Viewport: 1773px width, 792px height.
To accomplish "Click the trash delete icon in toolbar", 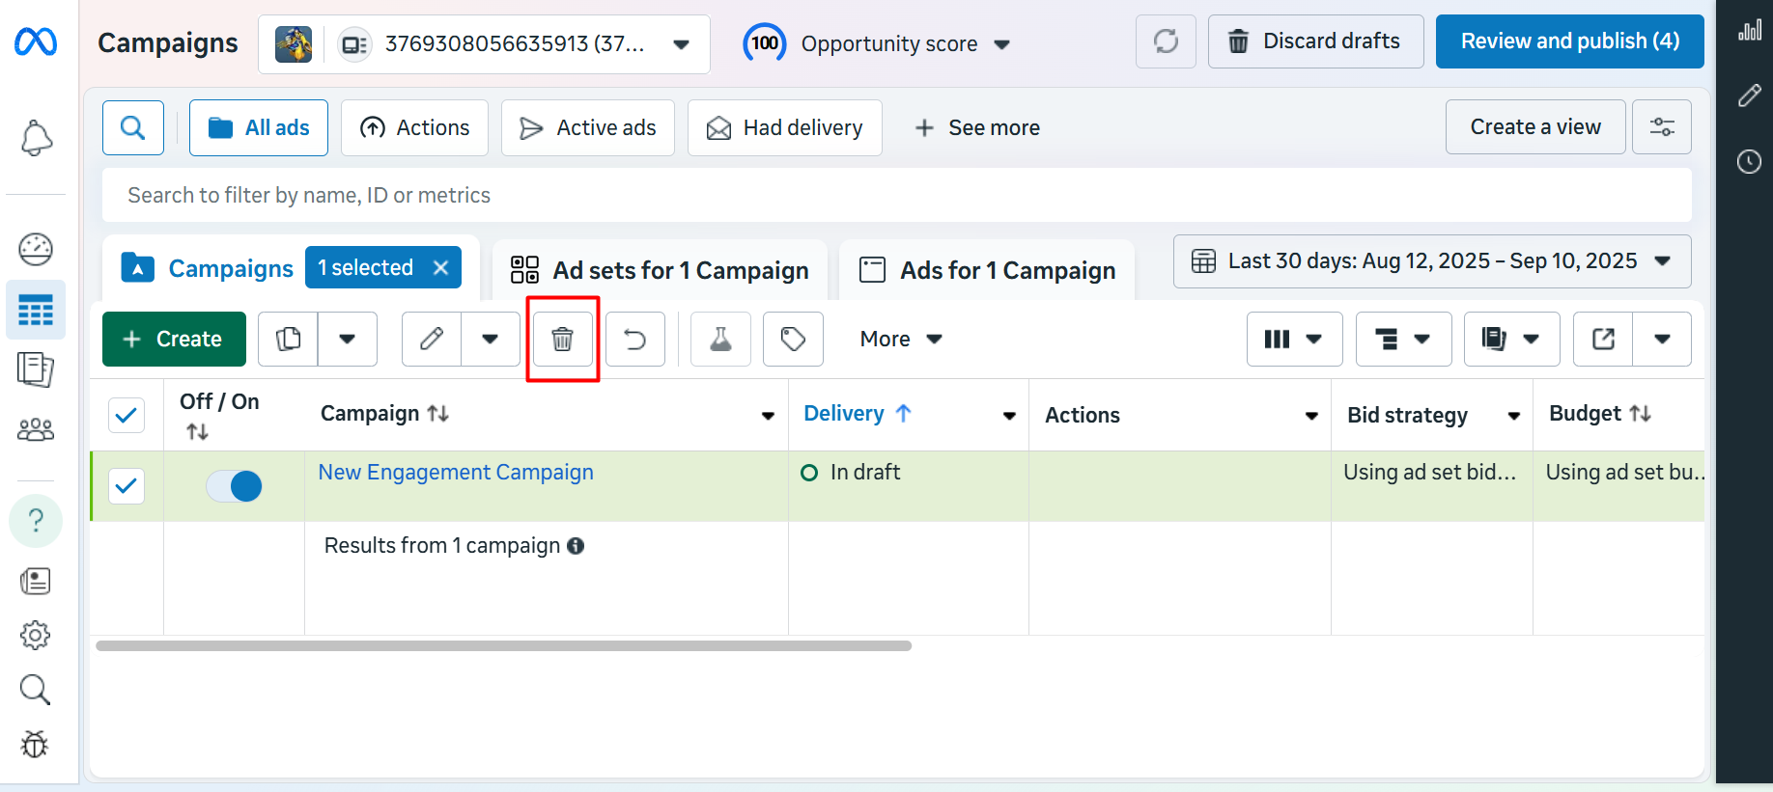I will tap(562, 340).
